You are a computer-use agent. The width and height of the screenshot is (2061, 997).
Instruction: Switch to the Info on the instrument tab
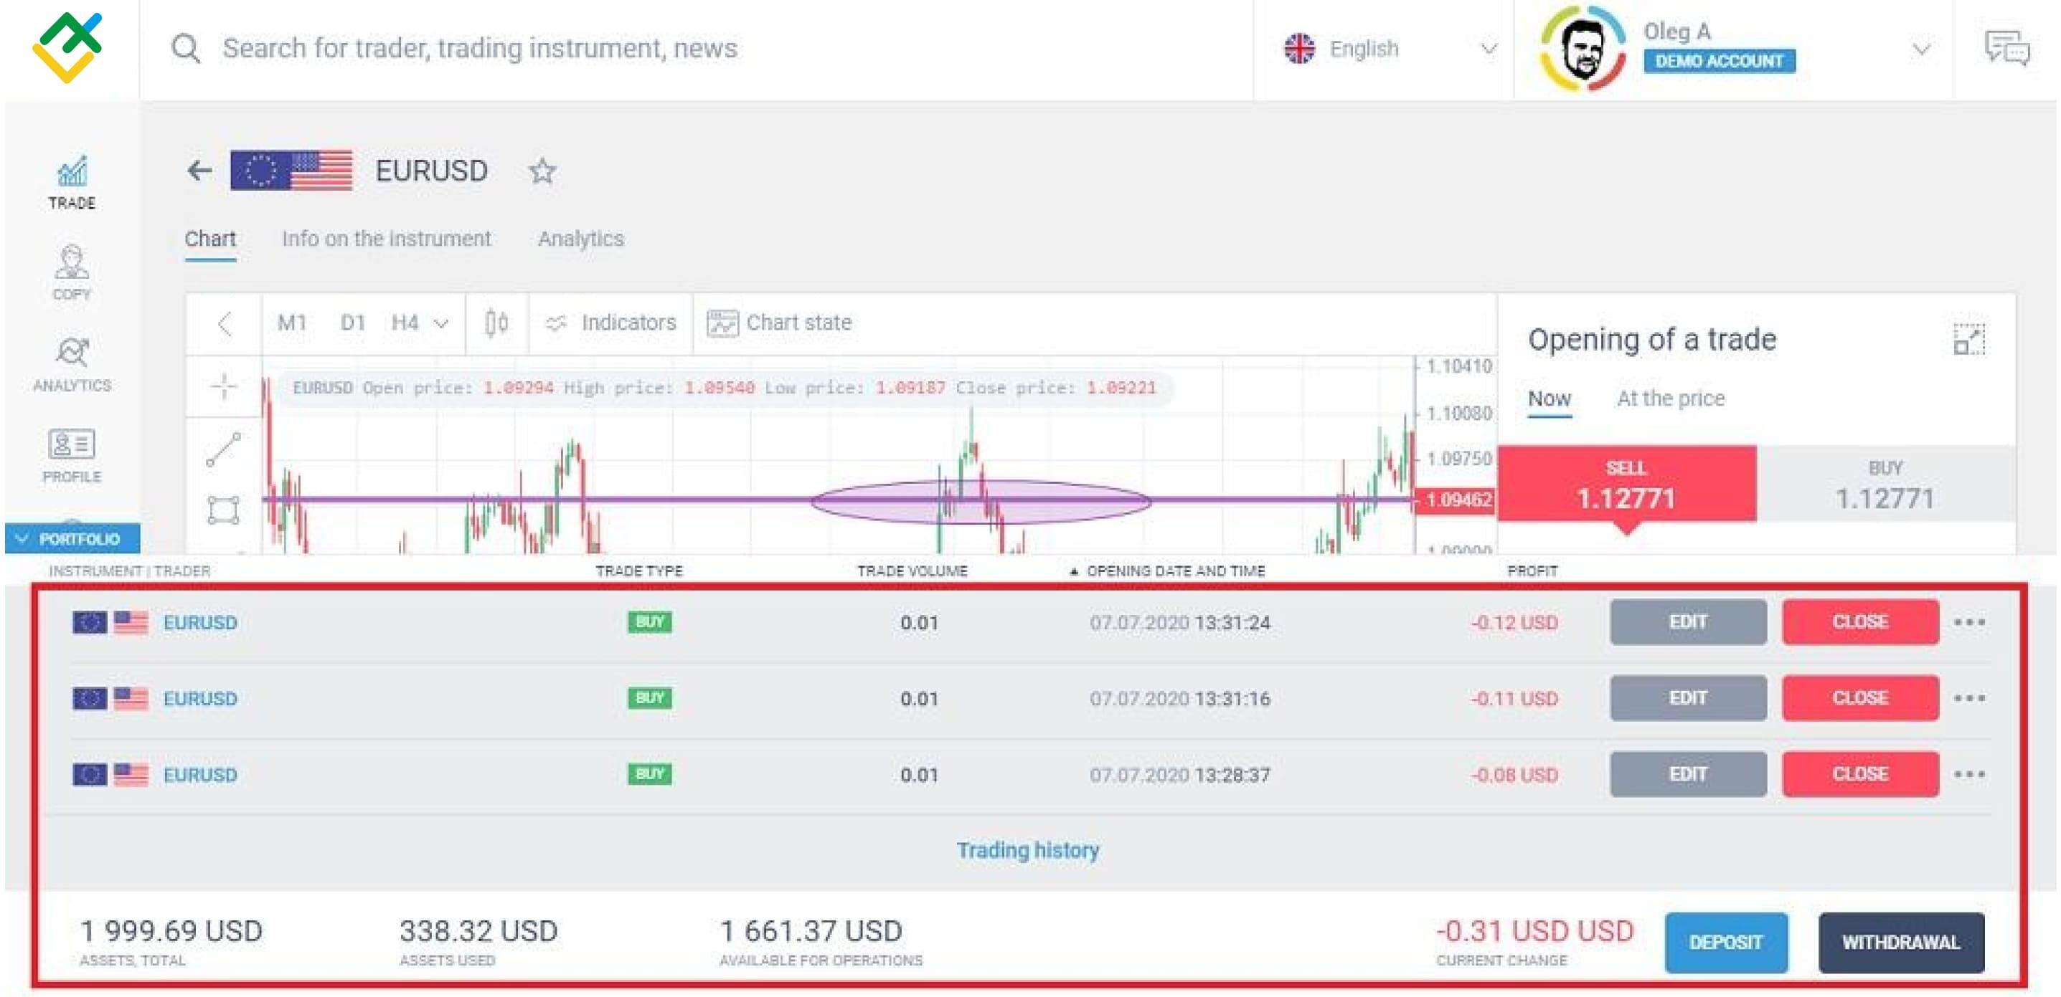[x=387, y=238]
